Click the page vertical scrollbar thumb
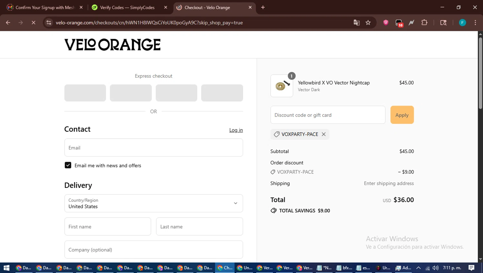This screenshot has width=483, height=273. click(480, 73)
